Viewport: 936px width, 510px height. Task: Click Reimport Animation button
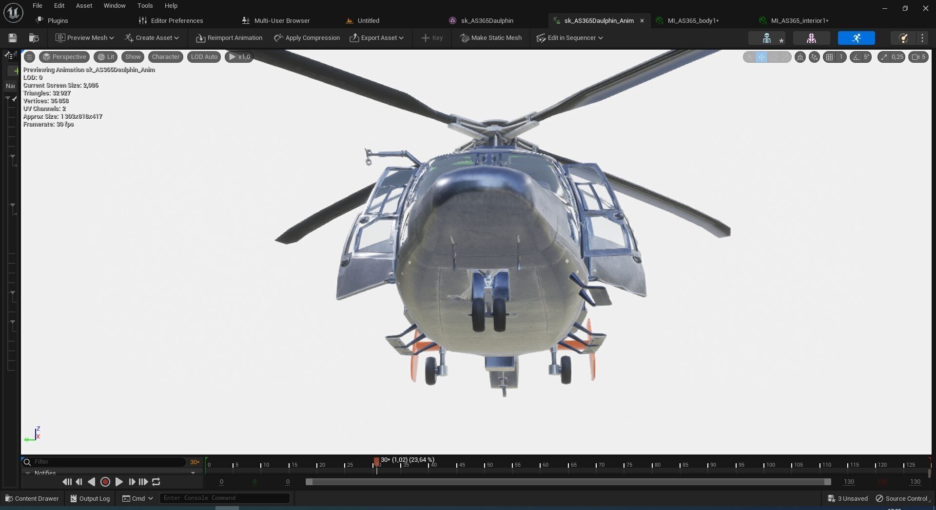(x=229, y=38)
